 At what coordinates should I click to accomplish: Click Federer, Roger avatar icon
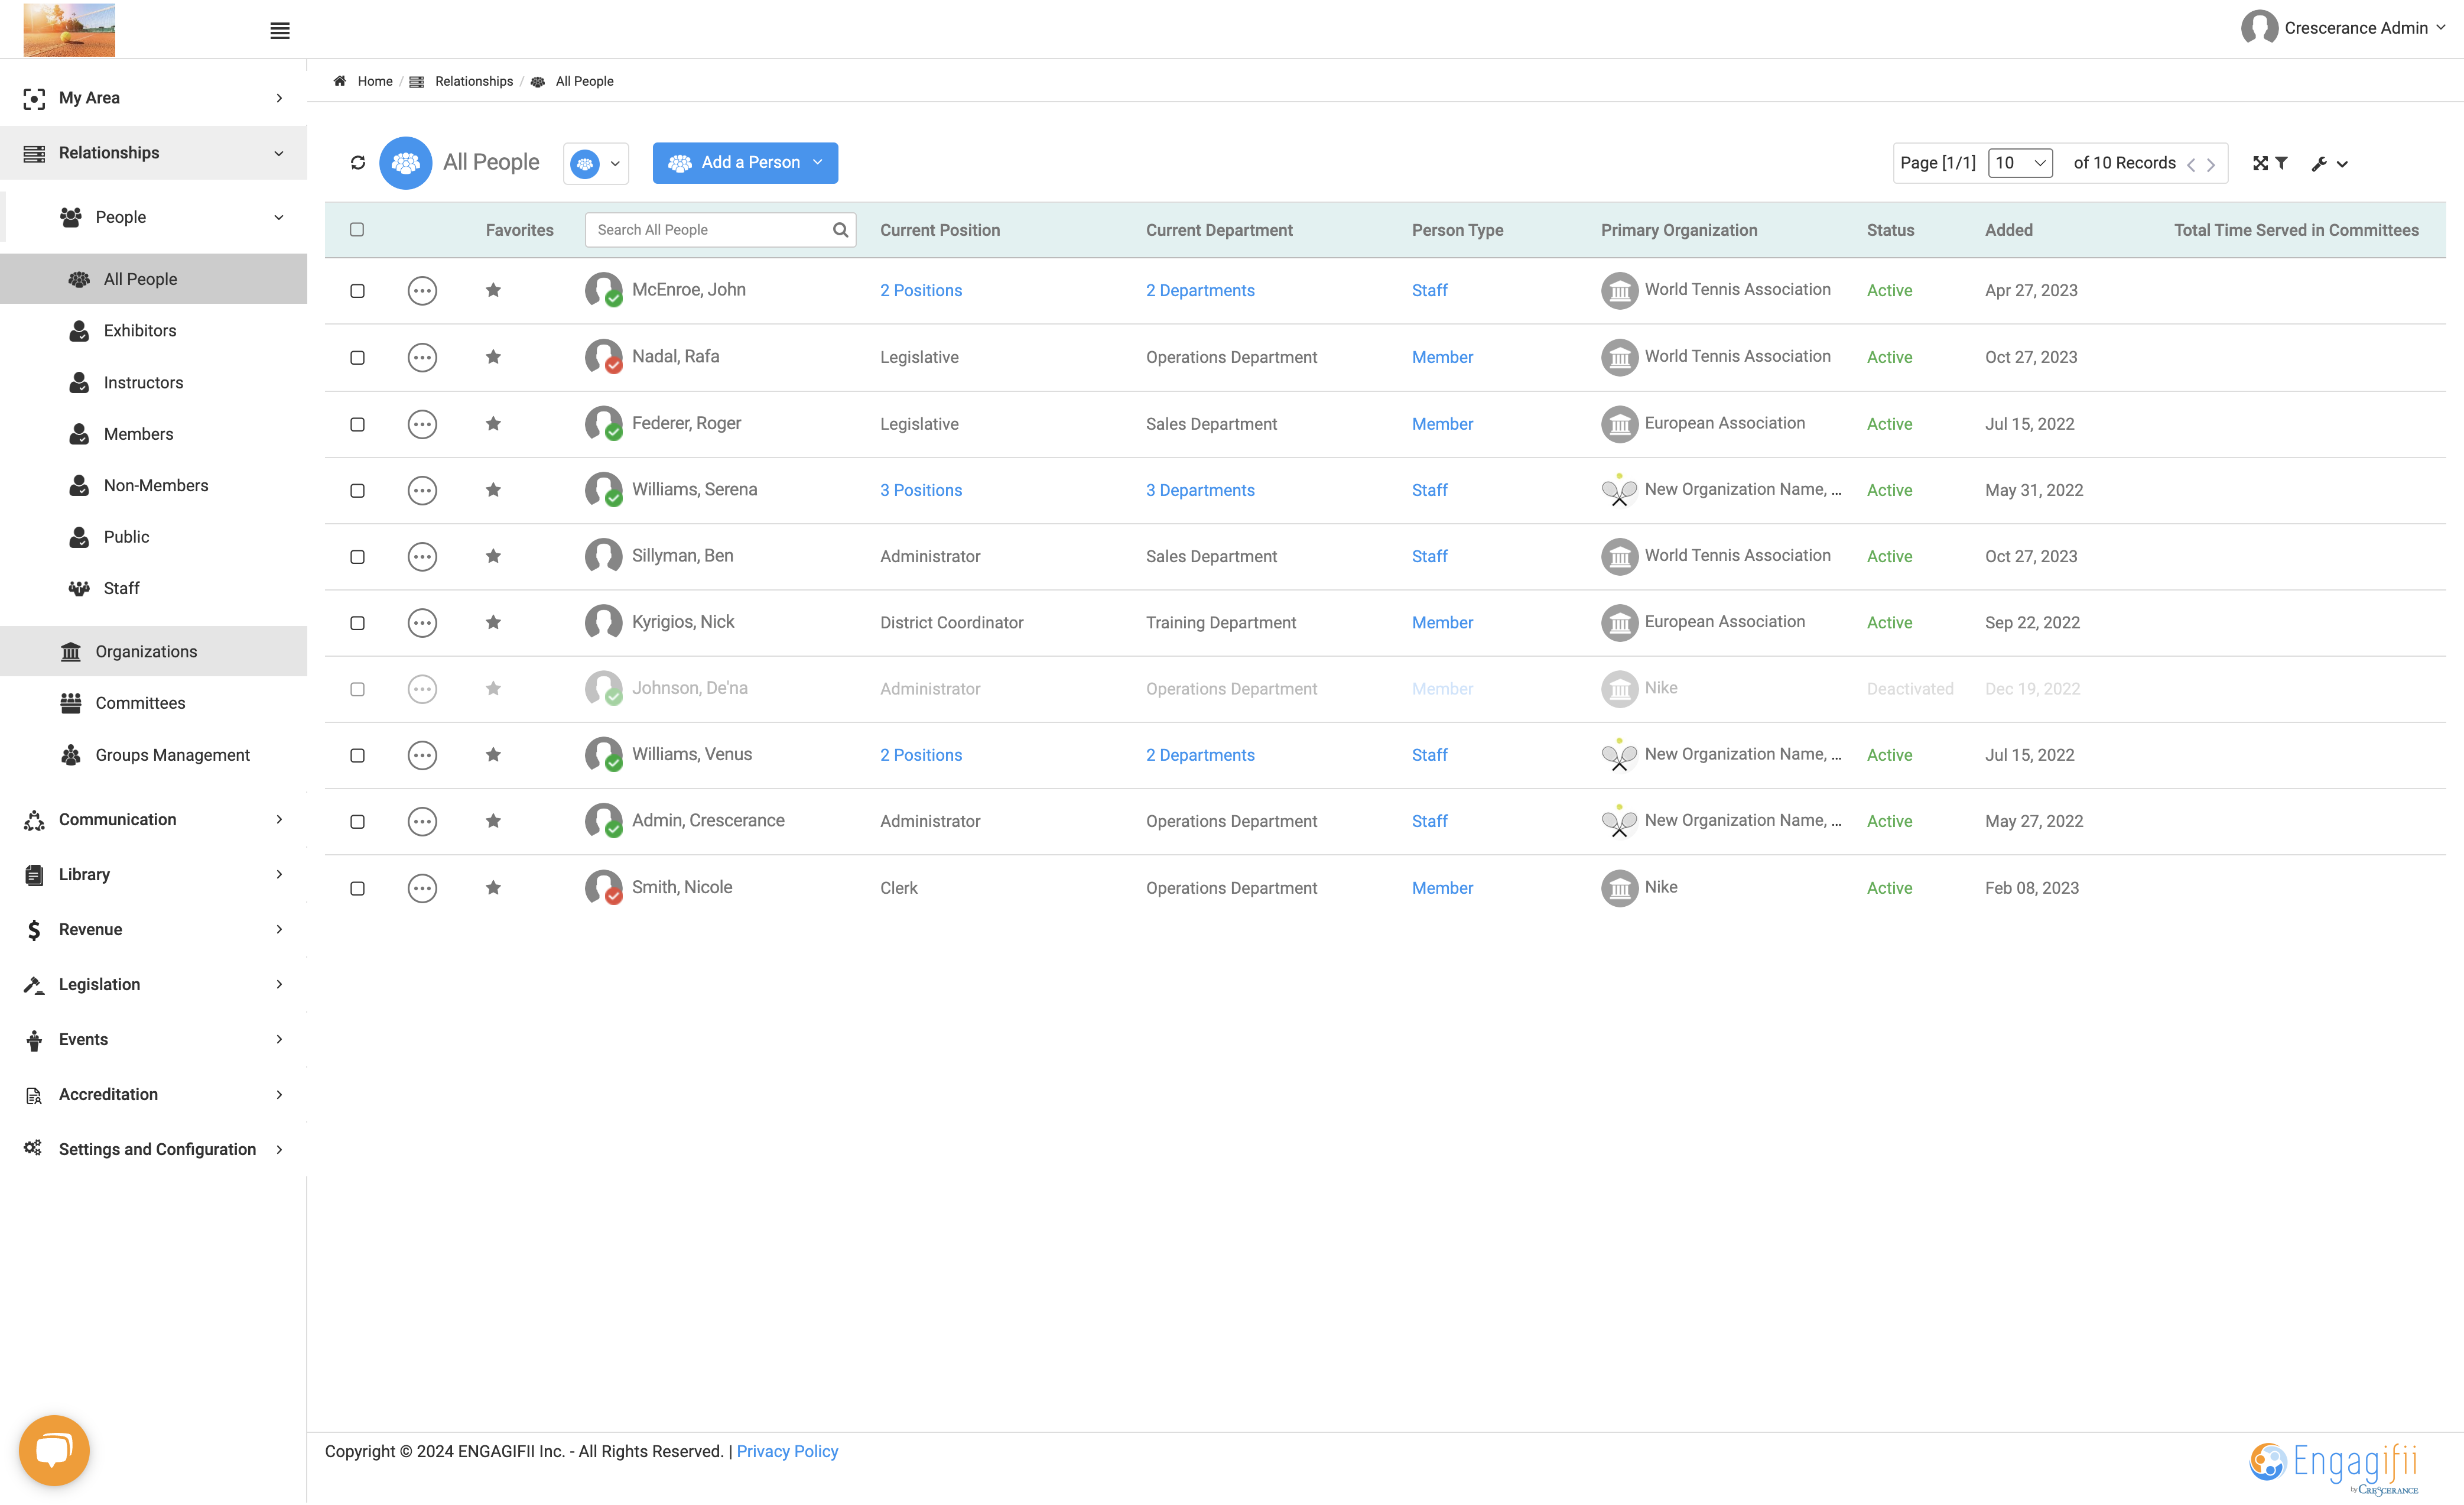[603, 424]
